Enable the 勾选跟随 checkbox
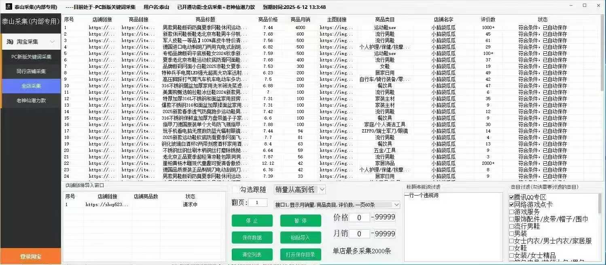The width and height of the screenshot is (606, 265). point(236,189)
